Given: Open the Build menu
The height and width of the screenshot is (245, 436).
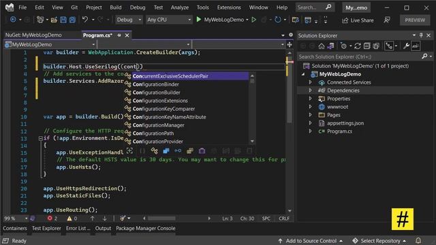Looking at the screenshot, I should point(115,7).
